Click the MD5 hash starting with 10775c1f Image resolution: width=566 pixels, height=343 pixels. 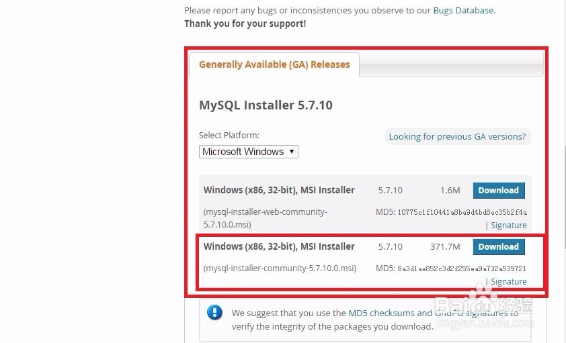[462, 212]
